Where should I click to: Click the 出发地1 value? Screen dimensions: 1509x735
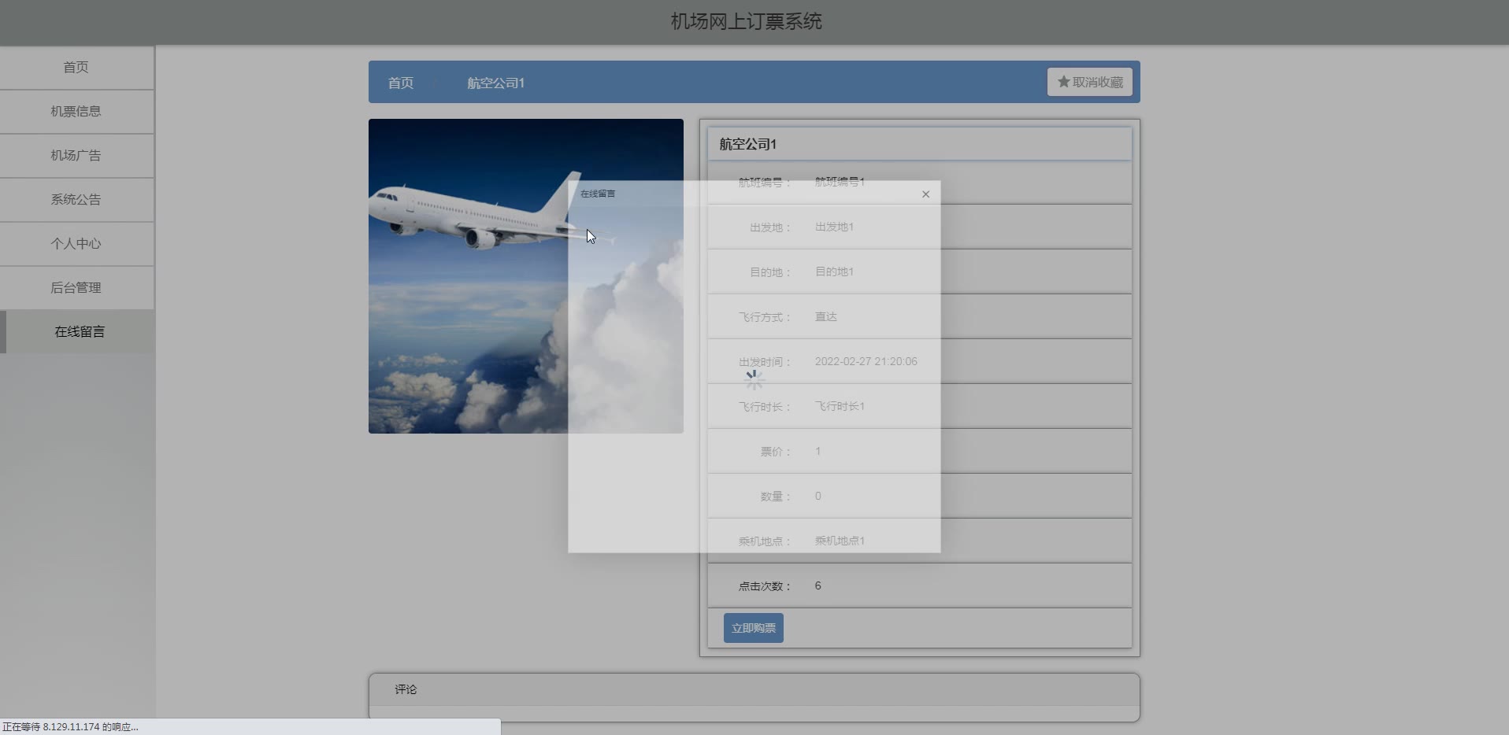(x=834, y=227)
